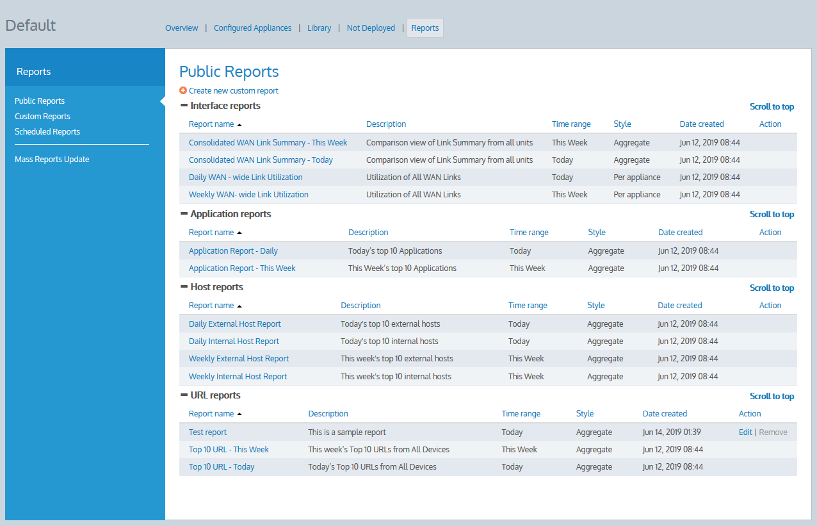Collapse the Host reports section icon
The image size is (817, 526).
click(x=184, y=287)
